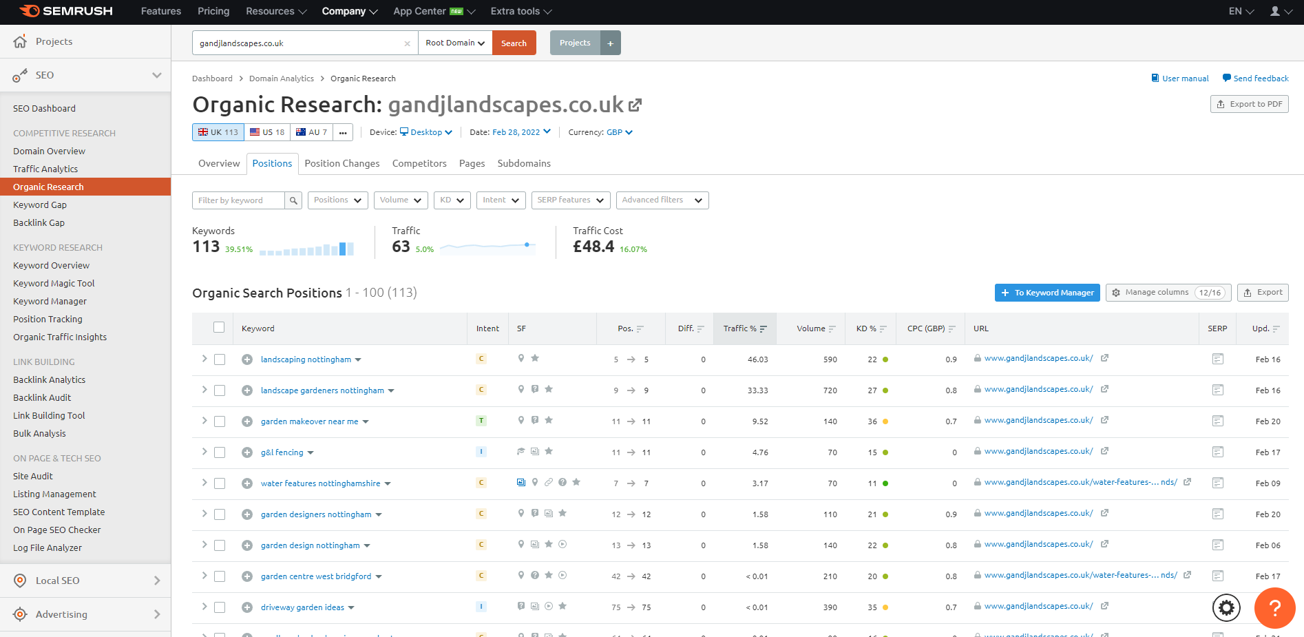Click the green KD dot for landscaping nottingham
1304x637 pixels.
(x=886, y=359)
